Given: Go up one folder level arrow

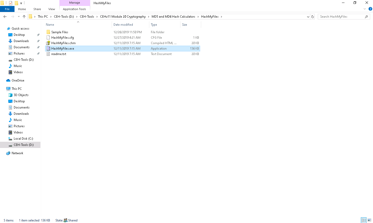Looking at the screenshot, I should 24,17.
